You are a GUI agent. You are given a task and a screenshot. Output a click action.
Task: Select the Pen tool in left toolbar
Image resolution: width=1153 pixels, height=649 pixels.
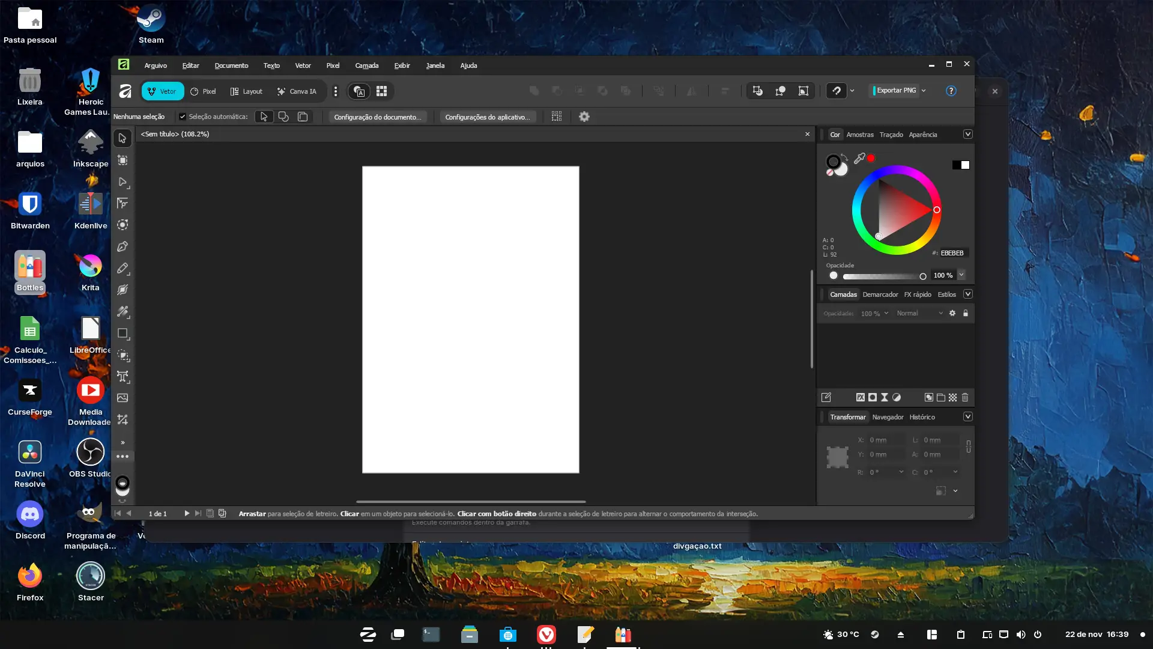(123, 246)
